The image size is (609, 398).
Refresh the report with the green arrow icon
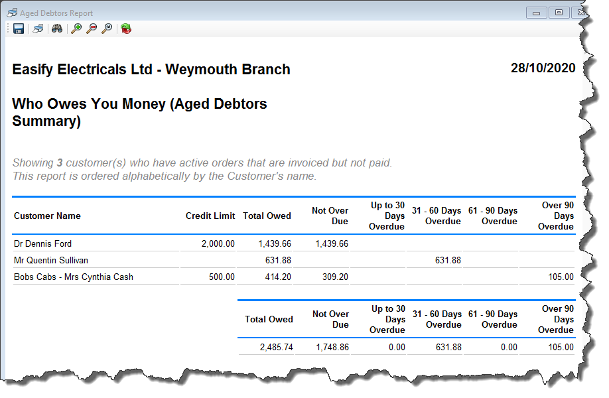click(125, 28)
